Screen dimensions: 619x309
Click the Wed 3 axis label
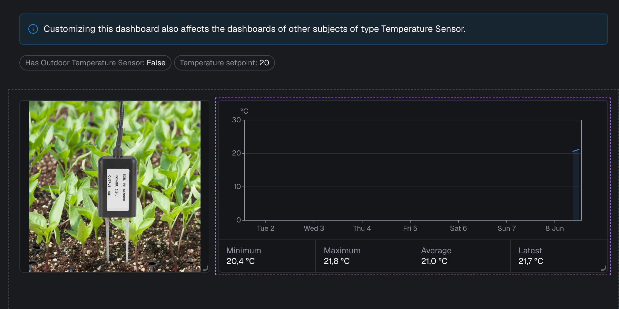pyautogui.click(x=314, y=229)
